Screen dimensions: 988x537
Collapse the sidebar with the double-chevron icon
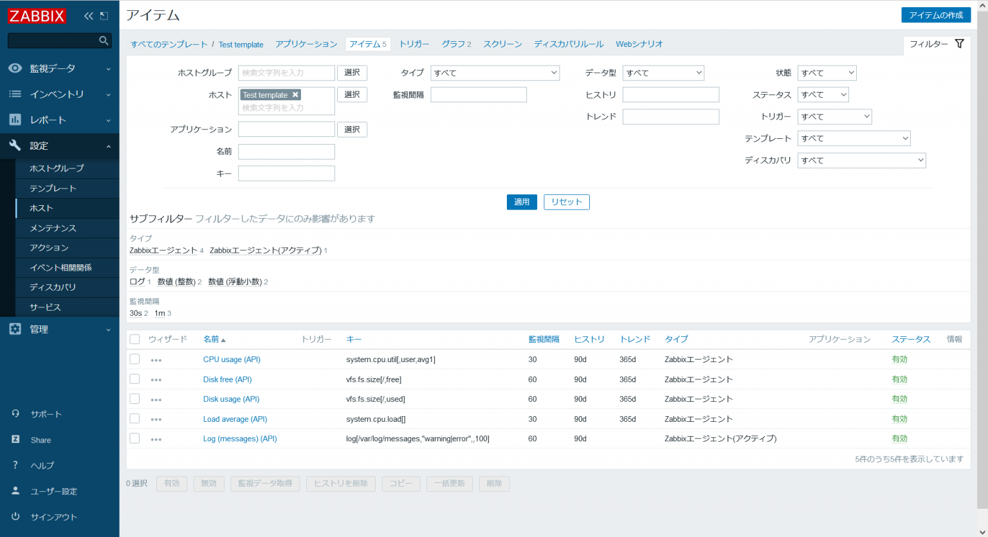88,15
